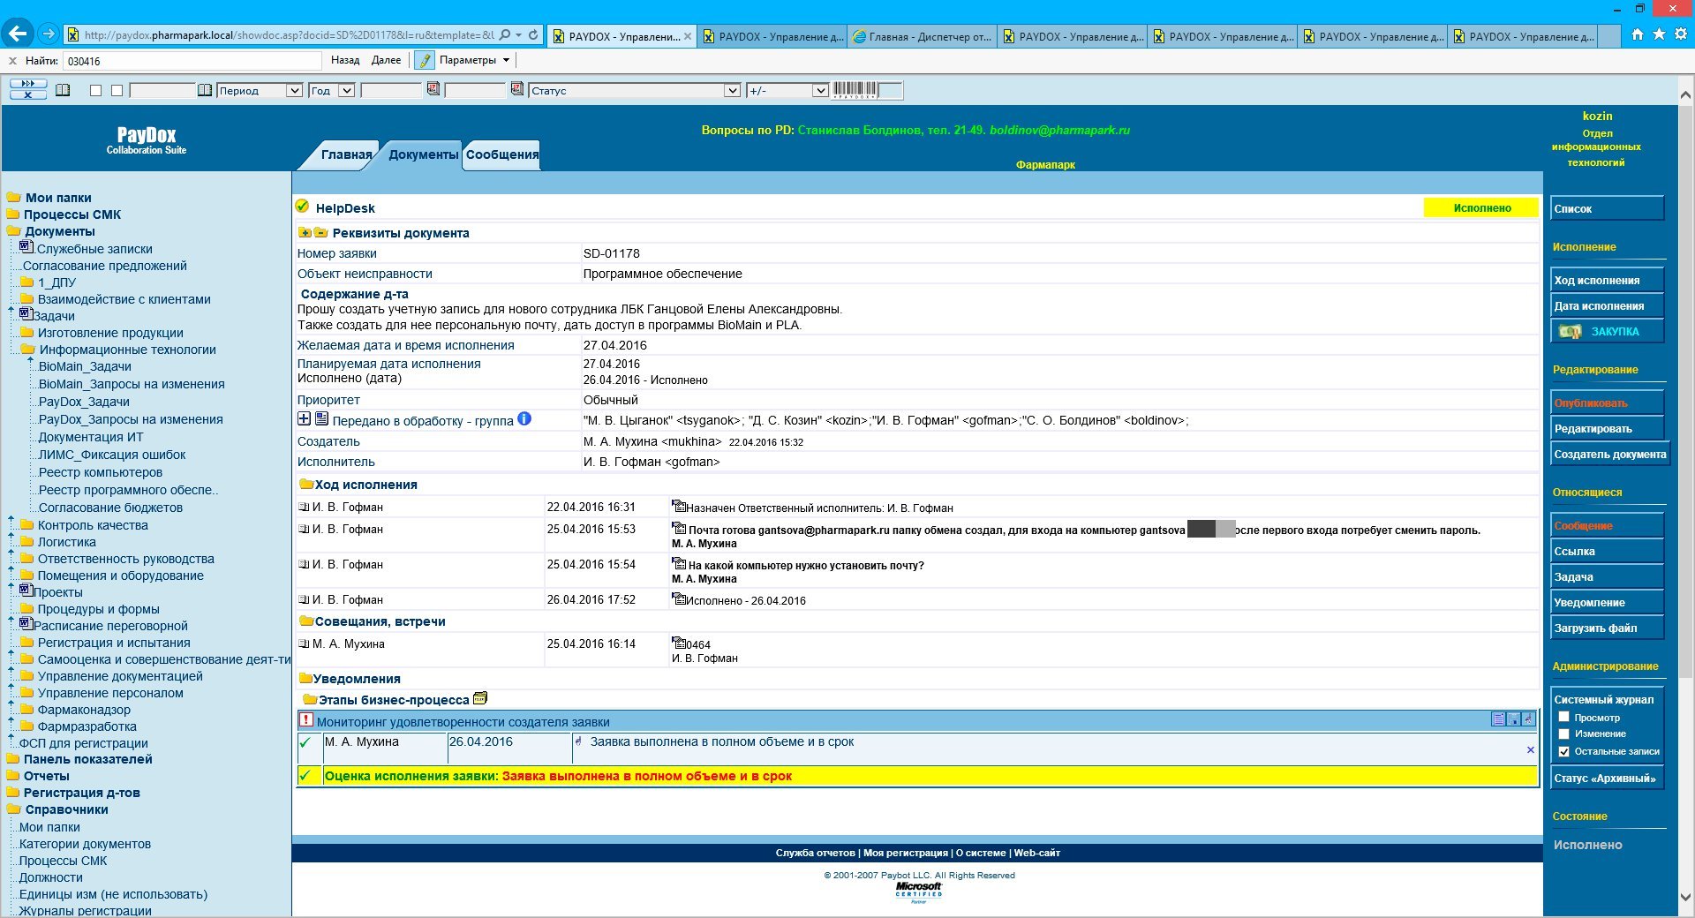Open browser Tools gear icon
The image size is (1695, 918).
1680,34
